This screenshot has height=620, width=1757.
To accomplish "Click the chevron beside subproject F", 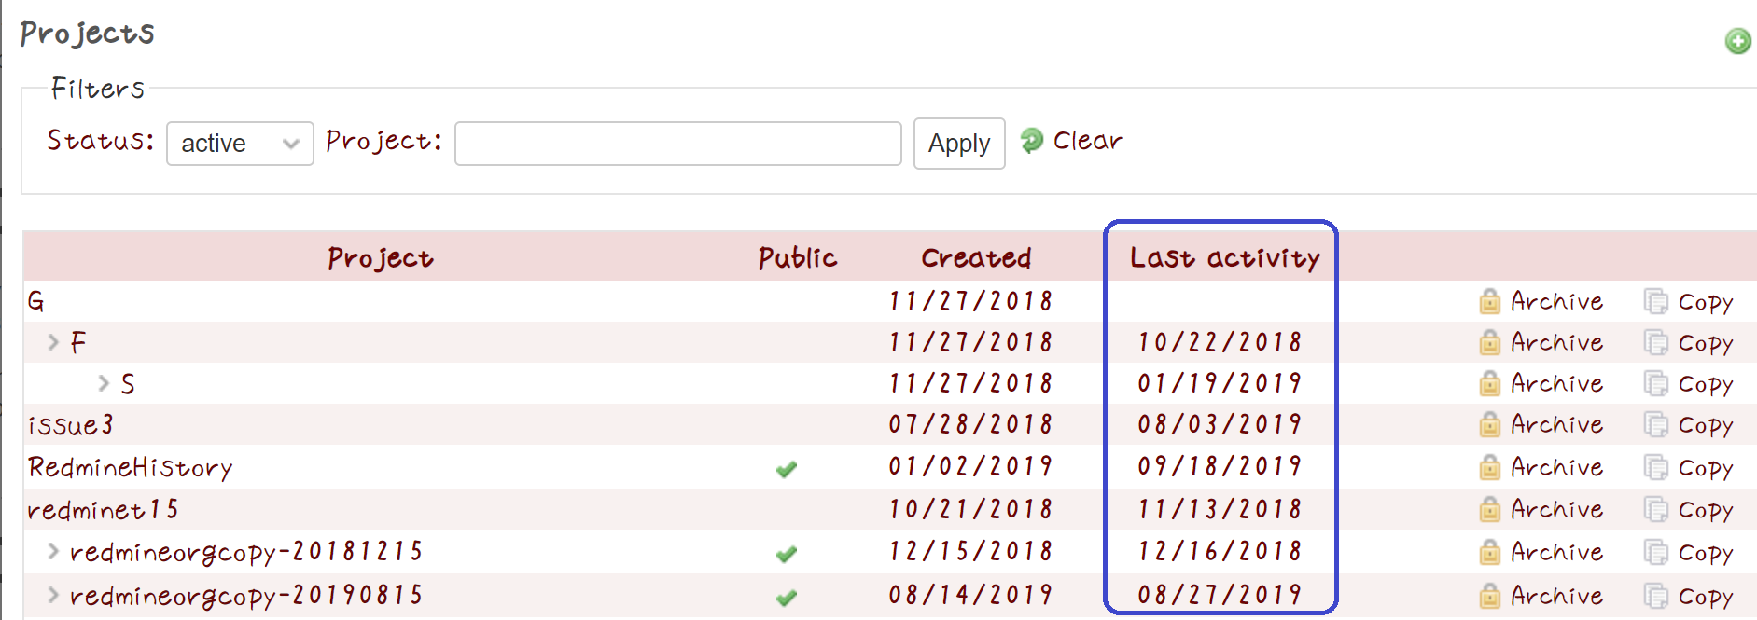I will point(53,342).
